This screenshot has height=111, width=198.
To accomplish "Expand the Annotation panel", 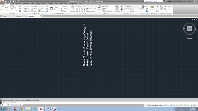I will pos(59,14).
